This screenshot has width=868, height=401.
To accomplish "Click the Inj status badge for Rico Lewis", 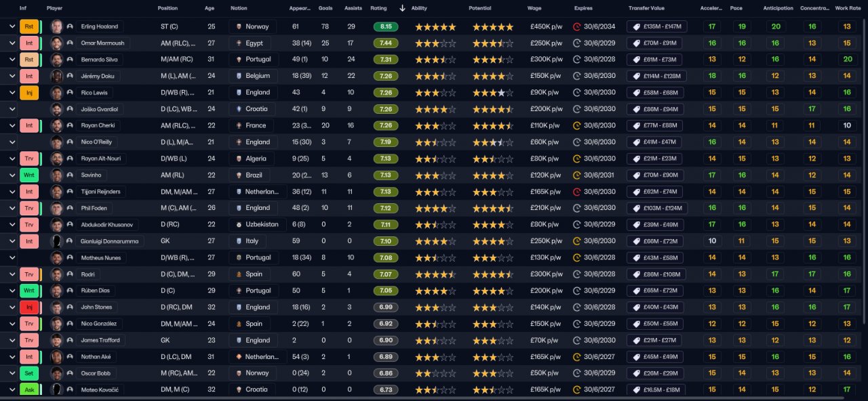I will coord(29,92).
